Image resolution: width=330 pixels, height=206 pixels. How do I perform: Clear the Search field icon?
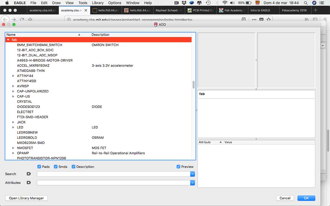click(29, 174)
